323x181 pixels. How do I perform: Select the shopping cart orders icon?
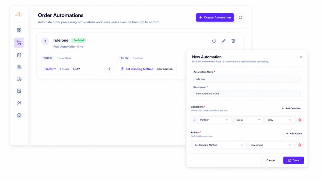[x=19, y=43]
